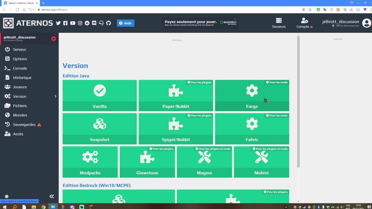Collapse the sidebar with double chevron
Screen dimensions: 372x209
point(52,197)
